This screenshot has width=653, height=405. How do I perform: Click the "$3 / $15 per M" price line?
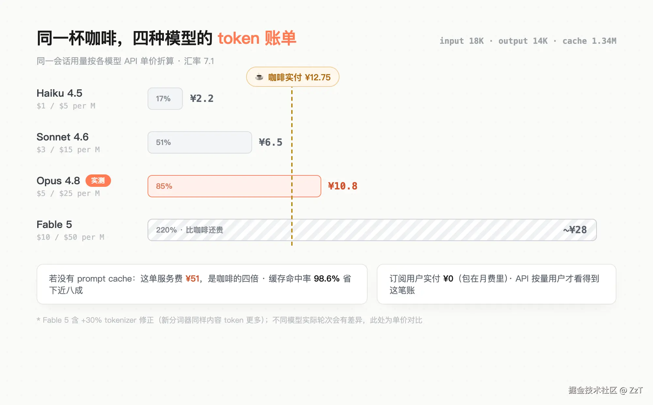tap(68, 150)
